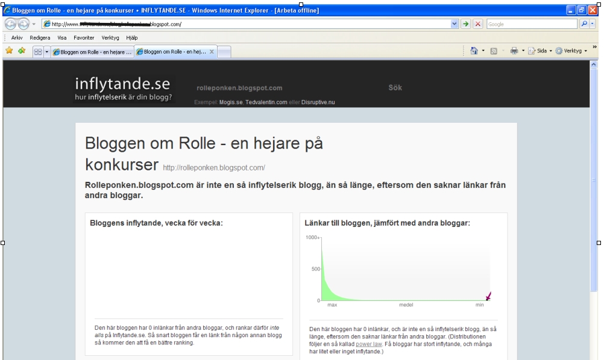Click 'Länkar till bloggen, jämfört med andra bloggar:'
This screenshot has width=607, height=360.
(388, 223)
